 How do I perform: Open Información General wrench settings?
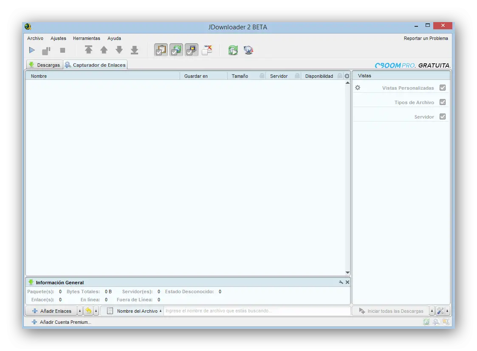click(x=341, y=282)
